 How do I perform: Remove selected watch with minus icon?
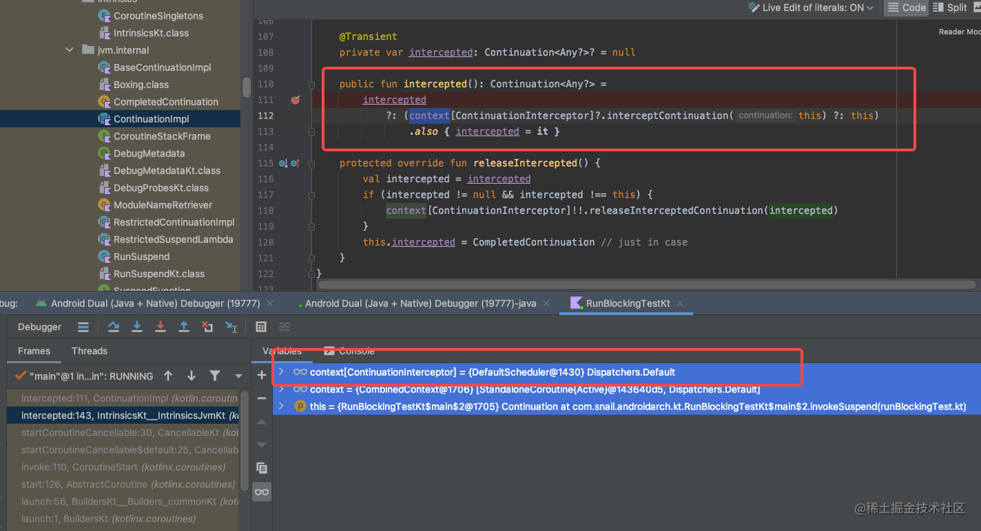[x=262, y=398]
